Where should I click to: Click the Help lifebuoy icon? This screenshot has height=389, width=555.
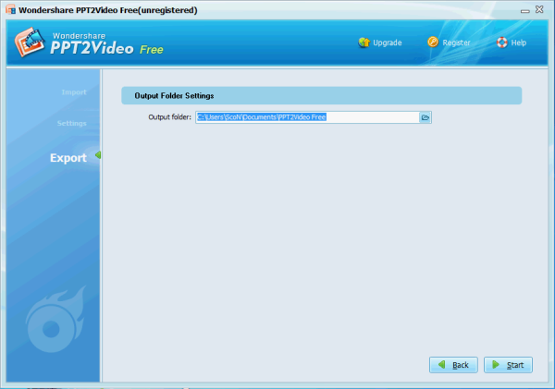click(502, 43)
